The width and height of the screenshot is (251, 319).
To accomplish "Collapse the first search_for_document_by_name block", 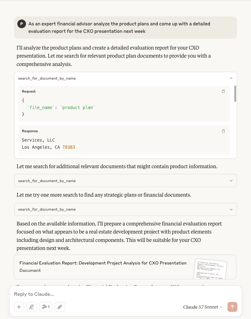I will (x=231, y=78).
